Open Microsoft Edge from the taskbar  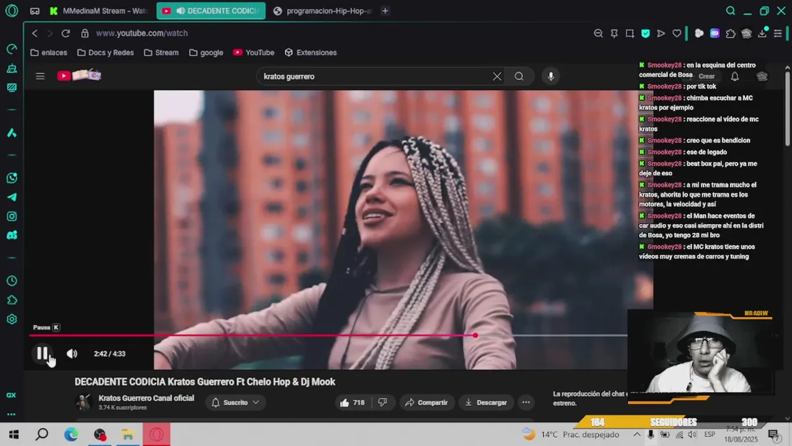(71, 434)
